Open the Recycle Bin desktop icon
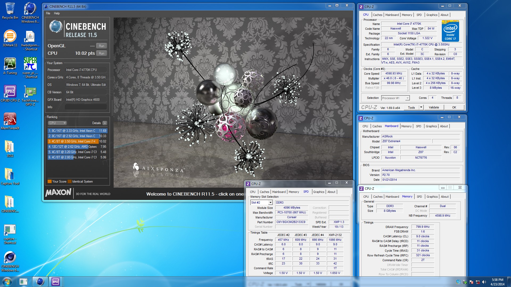The image size is (511, 287). 10,11
